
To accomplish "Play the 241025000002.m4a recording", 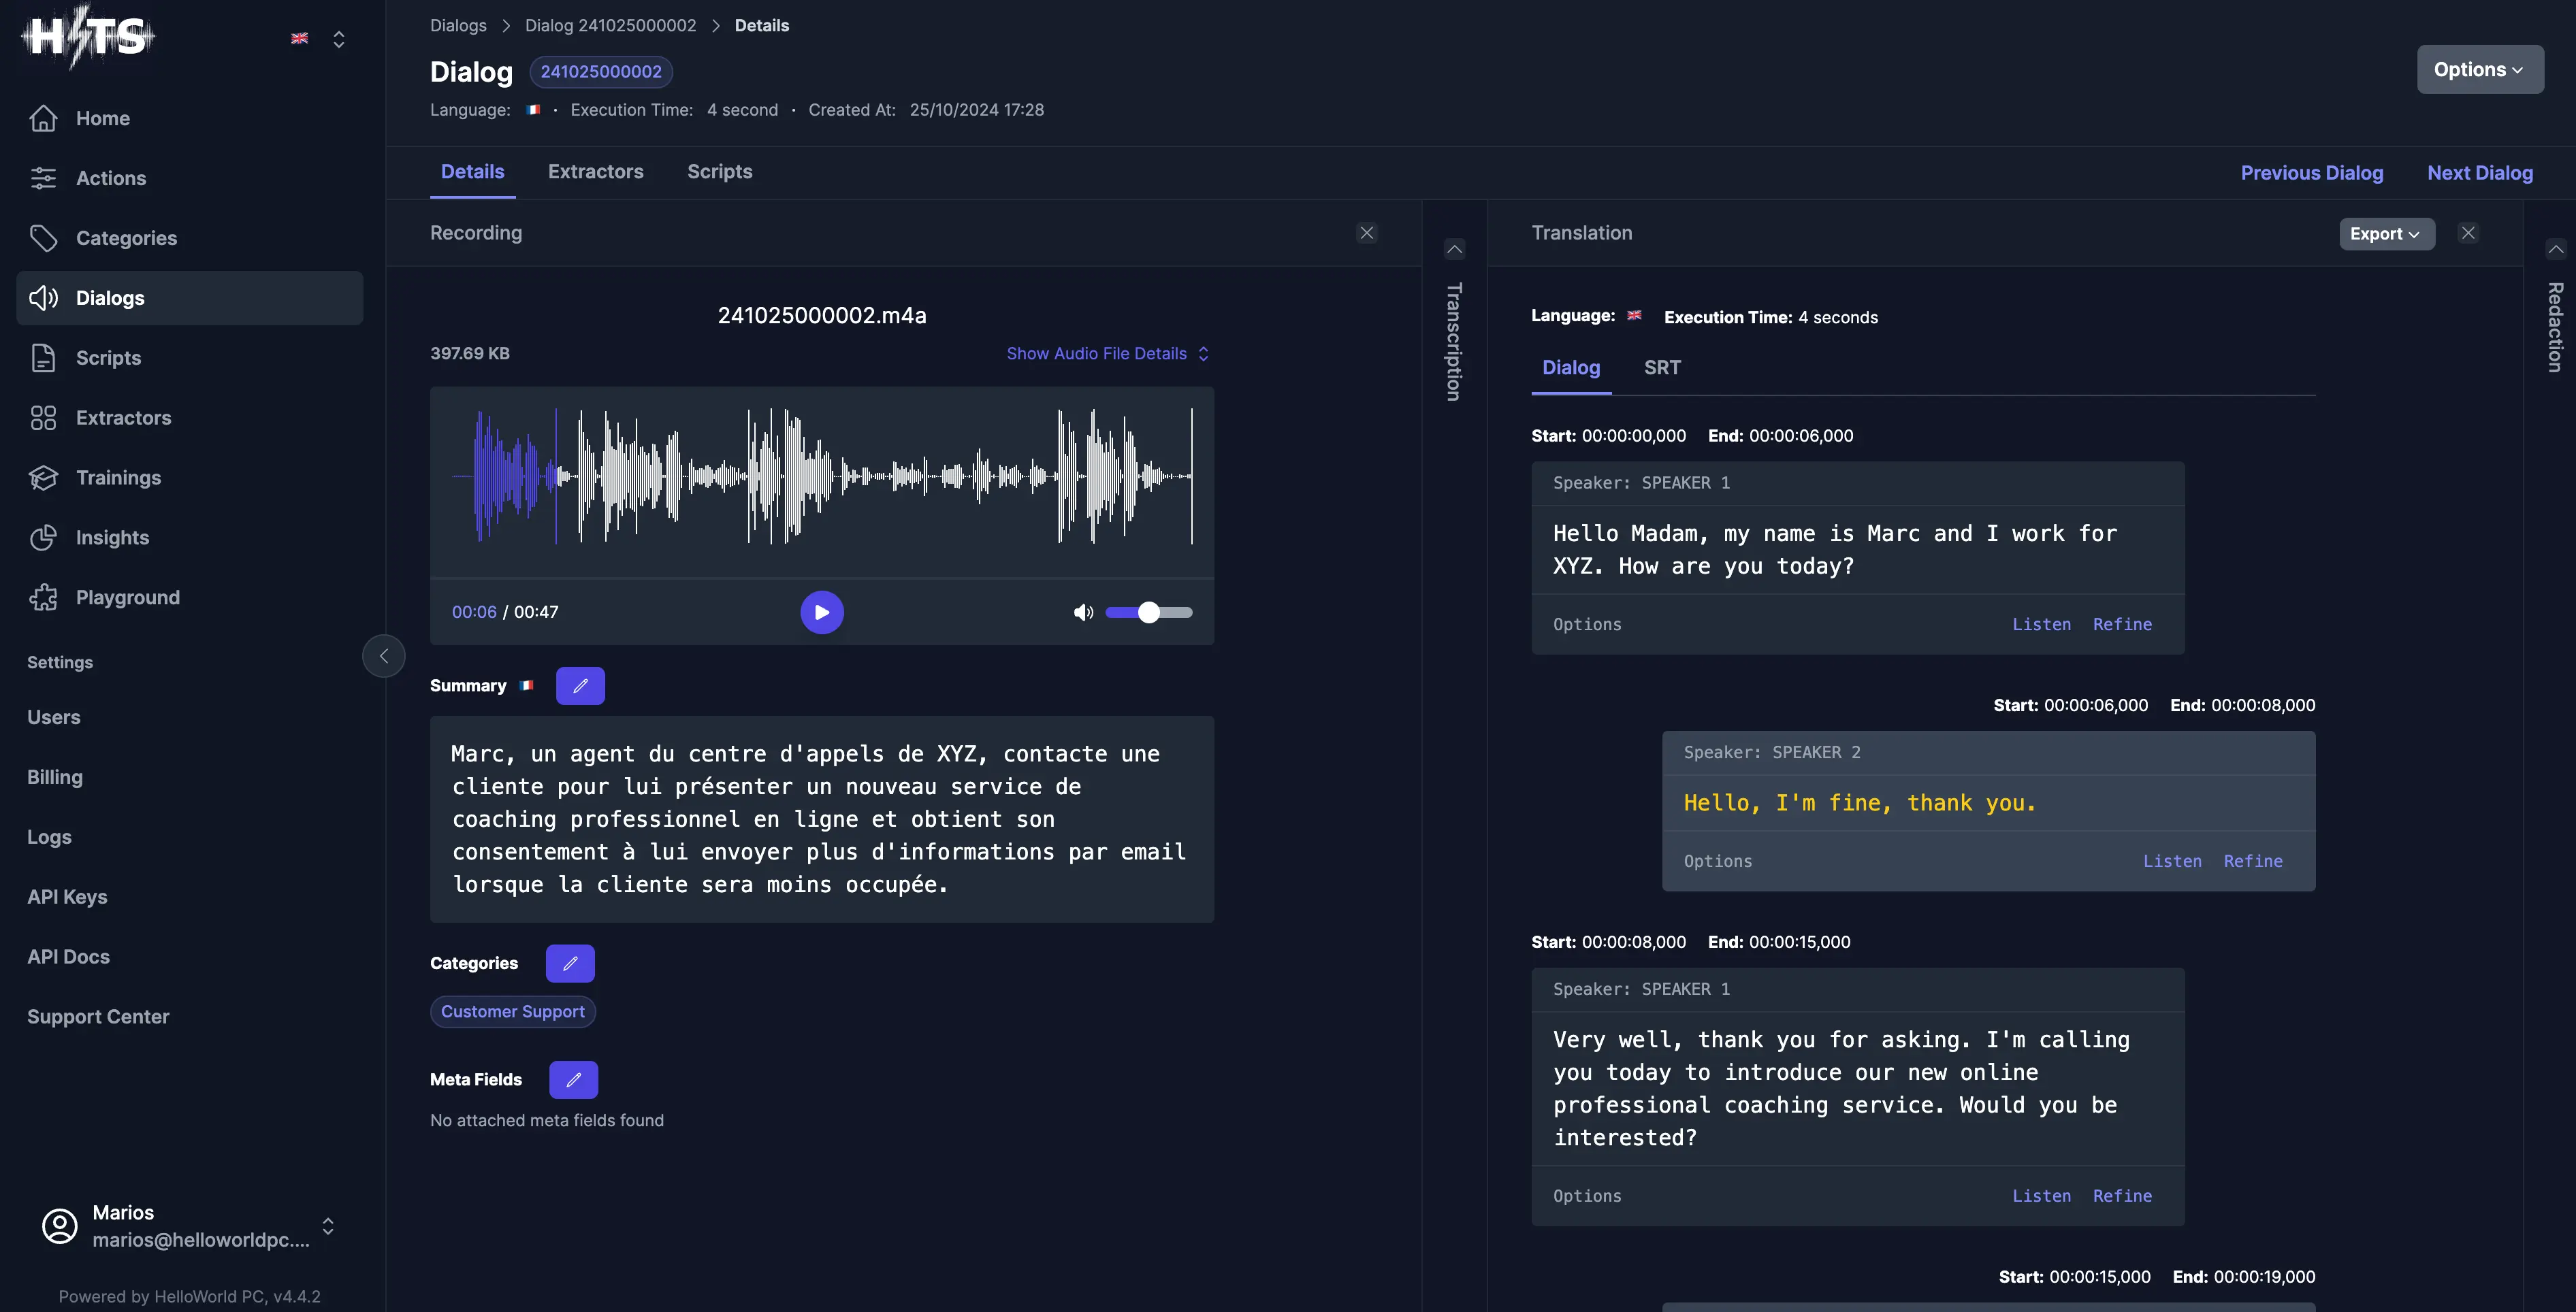I will pos(821,612).
